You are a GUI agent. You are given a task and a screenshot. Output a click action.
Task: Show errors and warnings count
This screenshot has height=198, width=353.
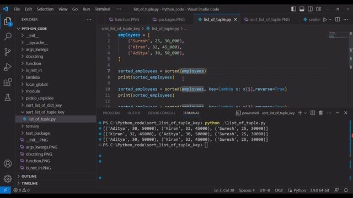pyautogui.click(x=22, y=190)
